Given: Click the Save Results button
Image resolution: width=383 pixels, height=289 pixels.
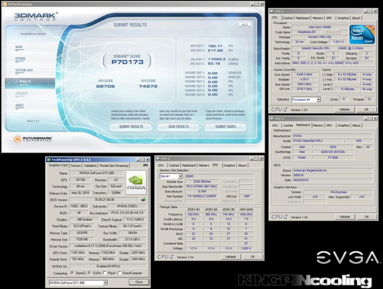Looking at the screenshot, I should click(x=178, y=127).
